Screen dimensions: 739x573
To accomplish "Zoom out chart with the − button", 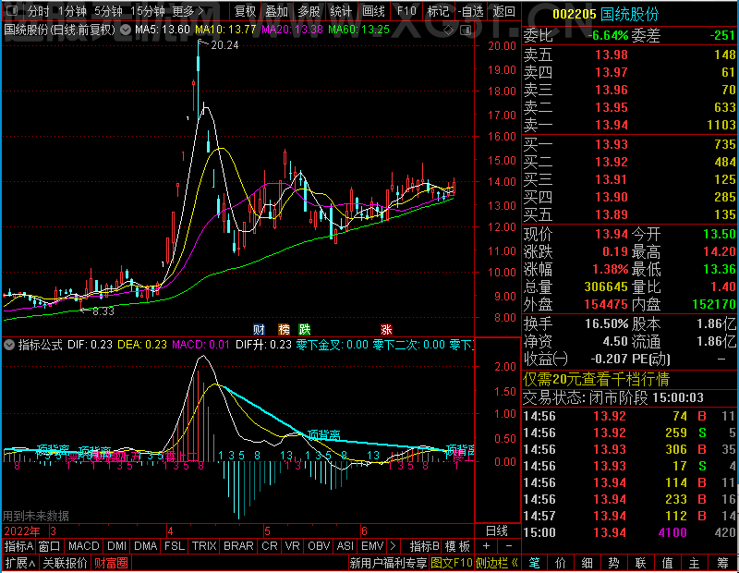I will 509,546.
